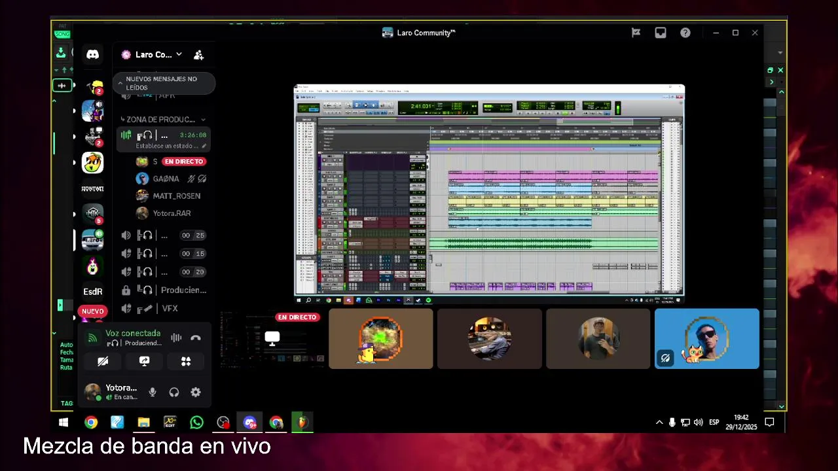Image resolution: width=838 pixels, height=471 pixels.
Task: Open the Discord inbox icon in title bar
Action: 660,33
